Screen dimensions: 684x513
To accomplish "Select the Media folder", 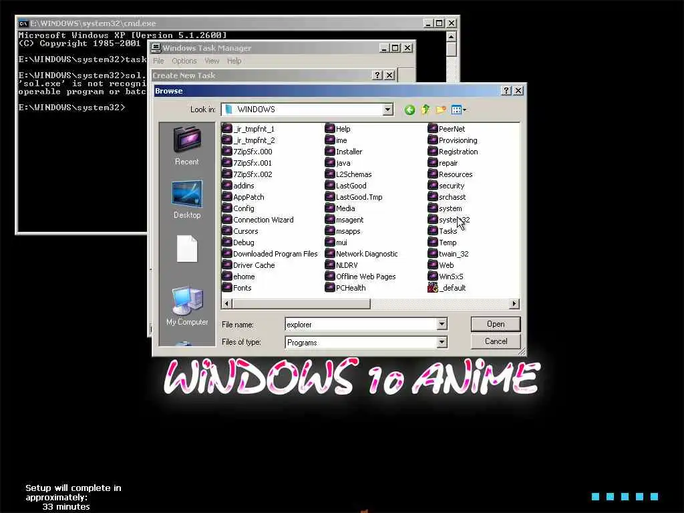I will click(x=340, y=208).
